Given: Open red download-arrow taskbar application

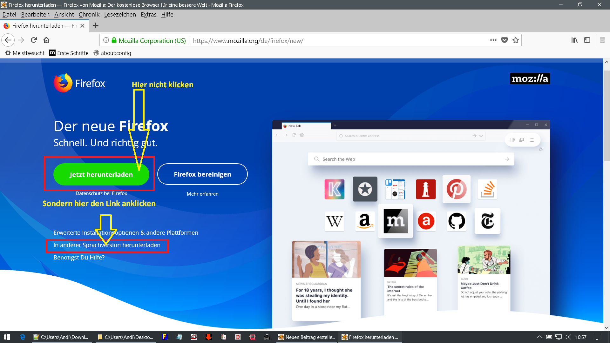Looking at the screenshot, I should [208, 337].
